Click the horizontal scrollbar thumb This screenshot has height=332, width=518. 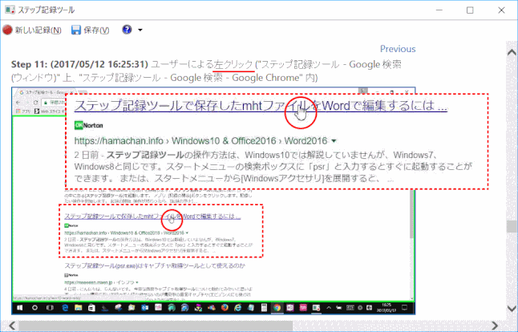pyautogui.click(x=156, y=326)
